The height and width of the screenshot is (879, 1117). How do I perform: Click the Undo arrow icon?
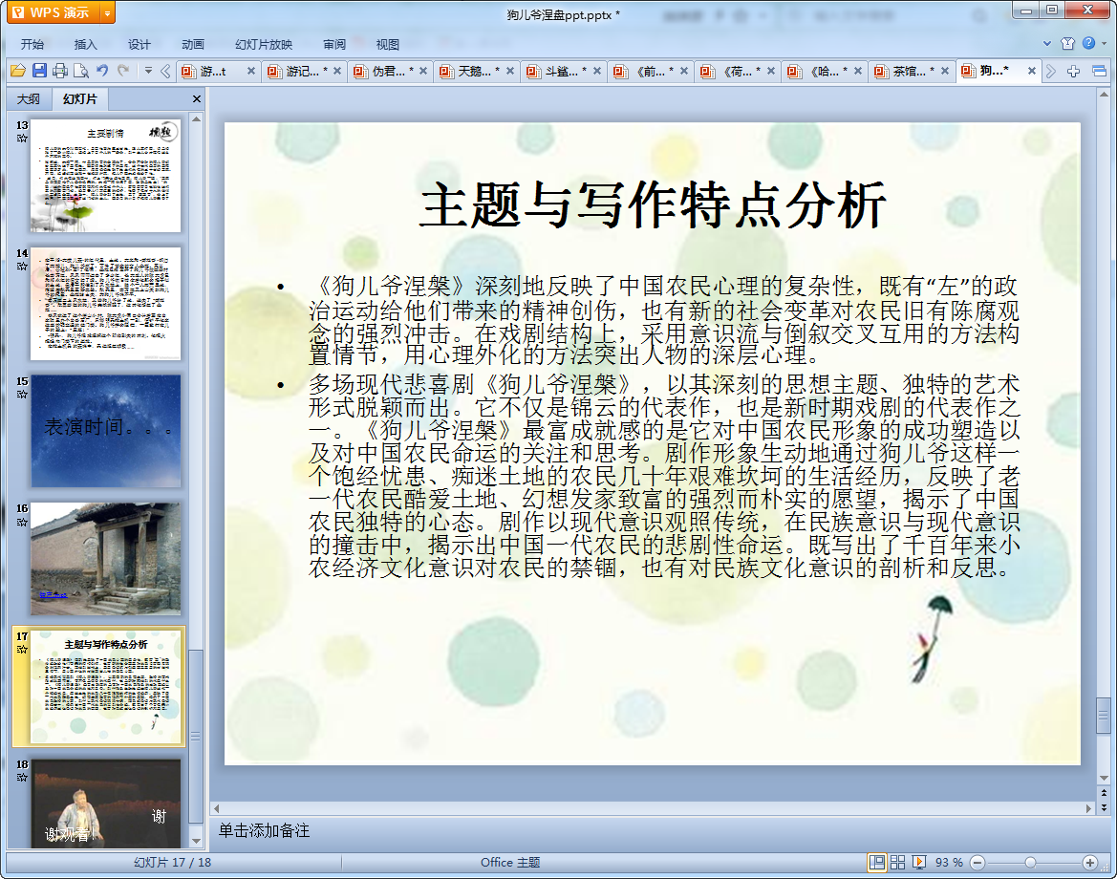click(102, 71)
